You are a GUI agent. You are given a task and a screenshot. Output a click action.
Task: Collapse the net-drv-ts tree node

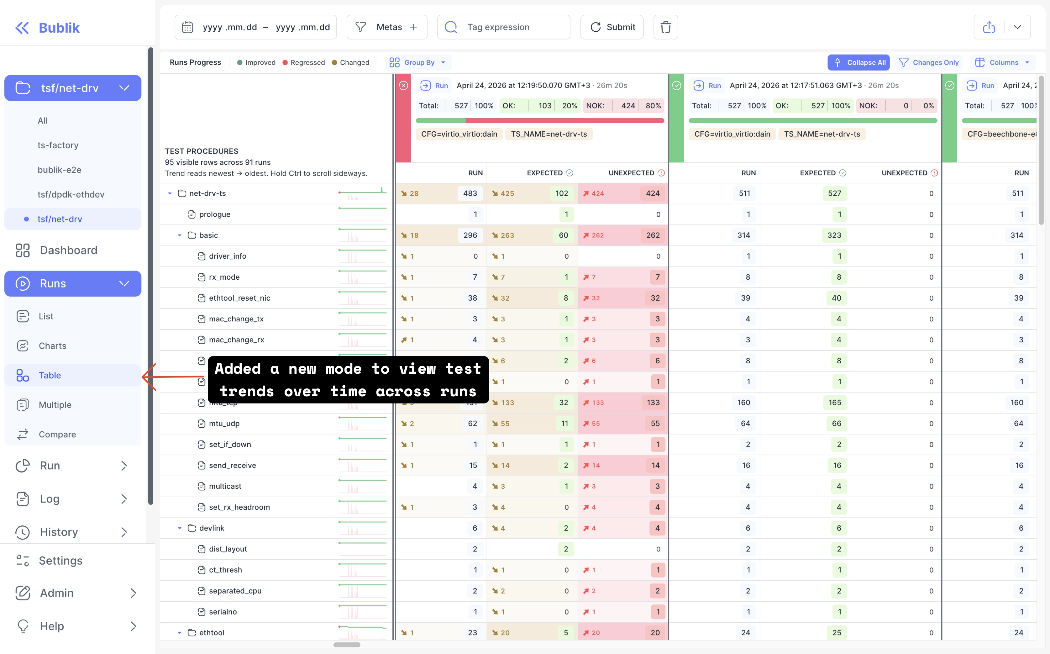click(x=170, y=193)
